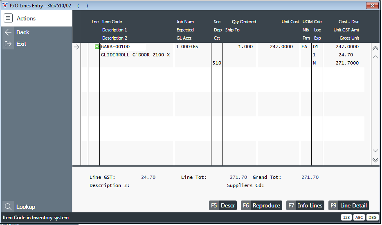Screen dimensions: 382x225
Task: Click unit cost value 247.0000 beside quantity 1.000
Action: [281, 47]
